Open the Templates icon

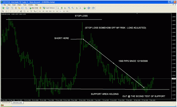click(x=93, y=8)
